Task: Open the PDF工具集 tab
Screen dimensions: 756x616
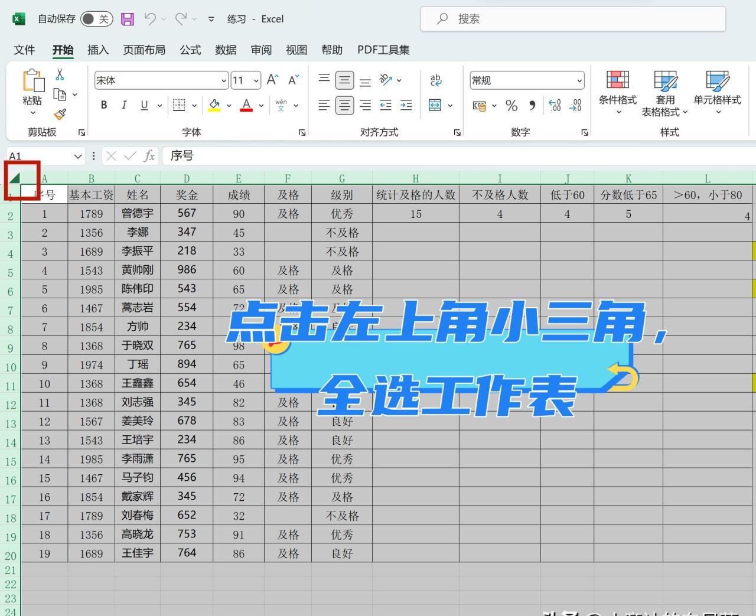Action: [383, 50]
